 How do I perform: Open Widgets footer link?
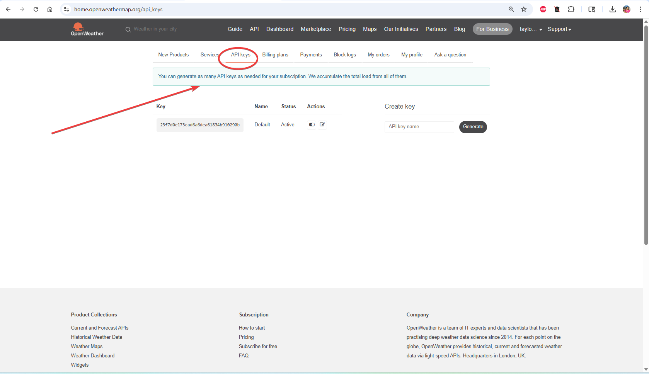pos(80,365)
